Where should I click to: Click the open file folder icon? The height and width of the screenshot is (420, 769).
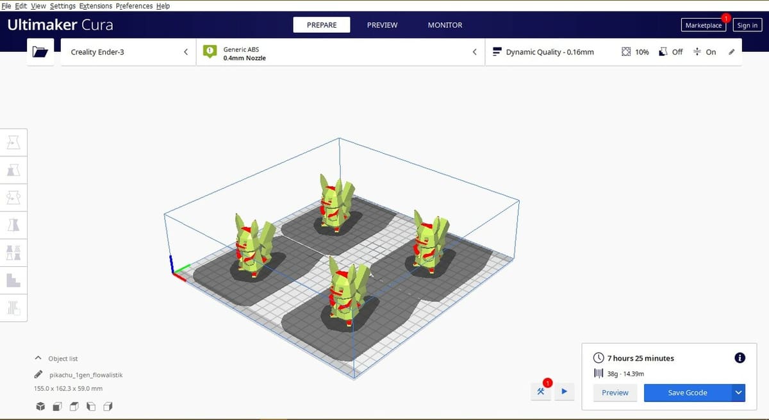point(40,52)
